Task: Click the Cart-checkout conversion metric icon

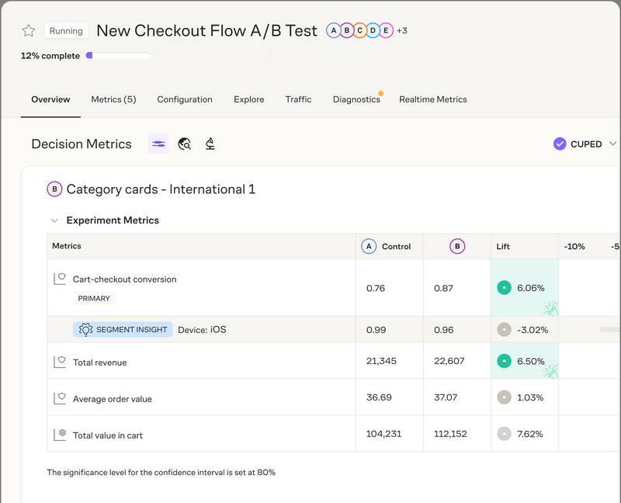Action: click(60, 279)
